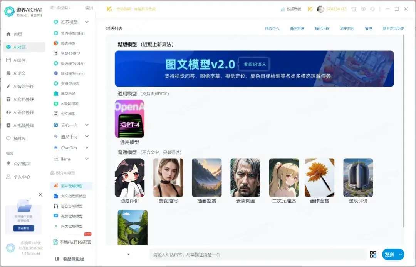Switch to AI绘画 in left navigation
The width and height of the screenshot is (416, 267).
click(x=19, y=60)
